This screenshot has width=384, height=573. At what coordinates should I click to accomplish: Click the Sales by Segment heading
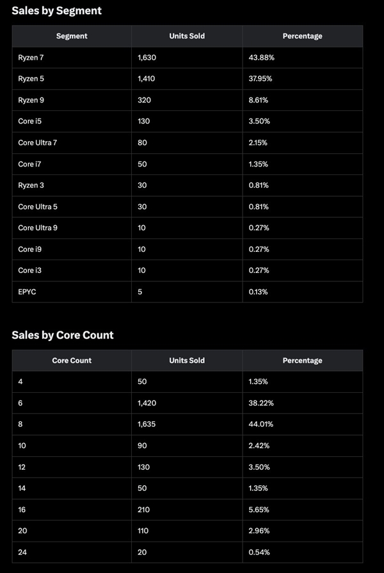coord(56,11)
